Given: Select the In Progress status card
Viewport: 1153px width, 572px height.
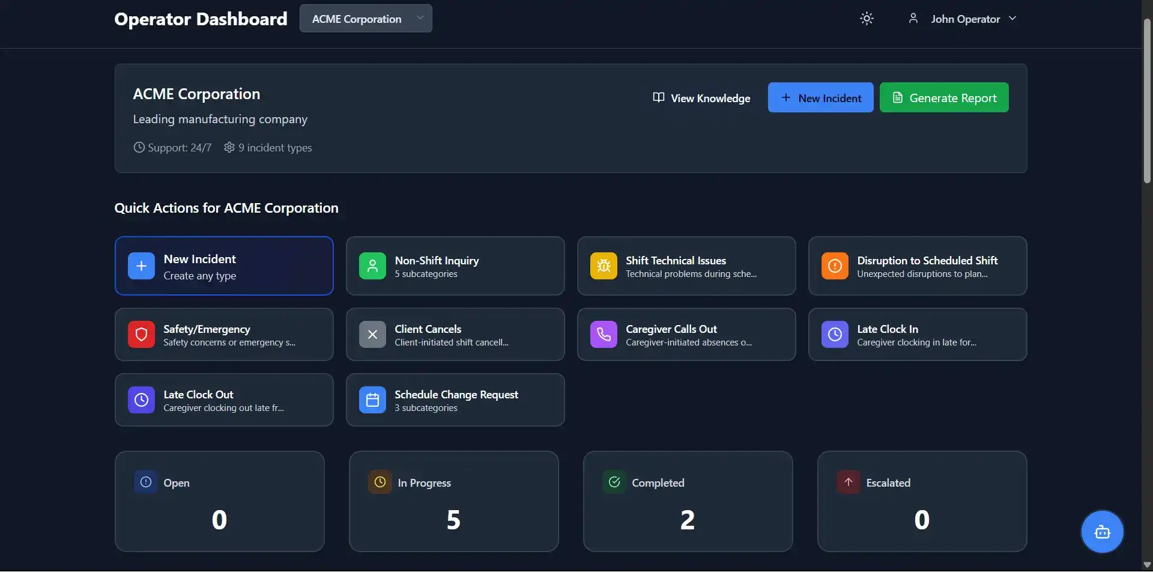Looking at the screenshot, I should [x=454, y=502].
